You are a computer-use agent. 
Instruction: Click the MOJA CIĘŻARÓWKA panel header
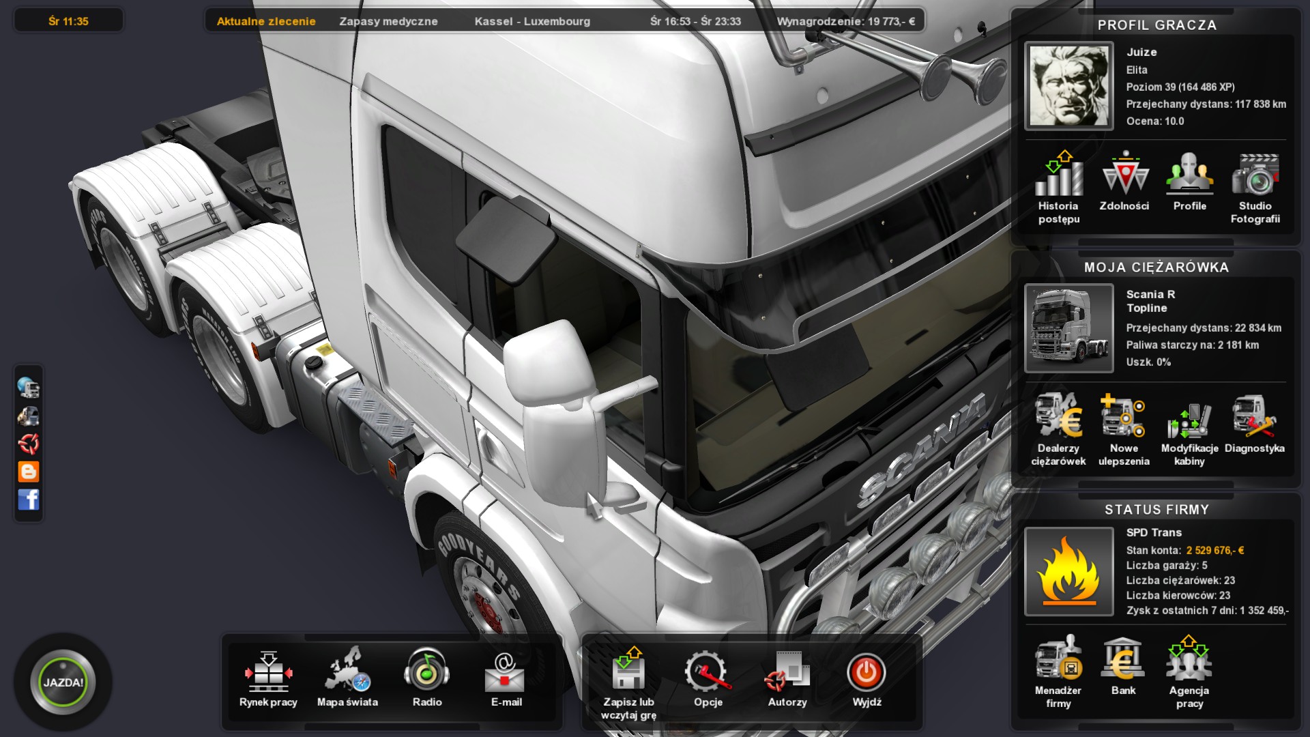click(x=1157, y=268)
